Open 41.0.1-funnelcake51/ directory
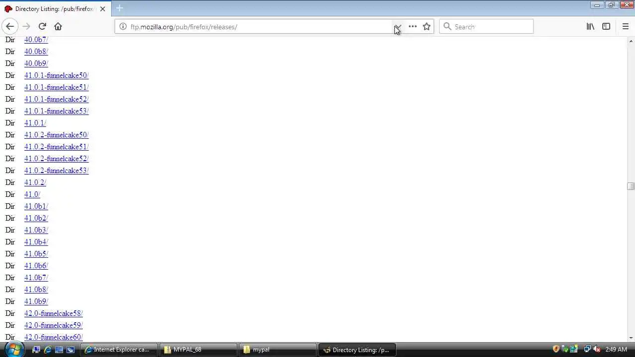 pos(57,87)
